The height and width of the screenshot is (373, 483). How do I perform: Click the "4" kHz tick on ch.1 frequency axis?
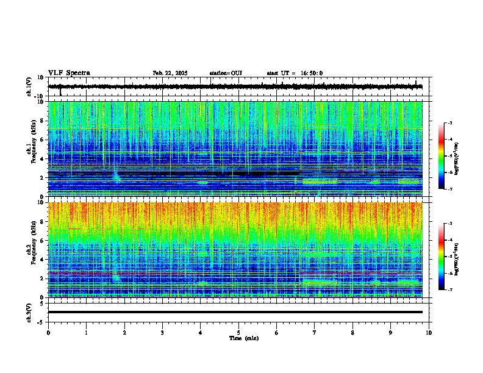coord(42,159)
